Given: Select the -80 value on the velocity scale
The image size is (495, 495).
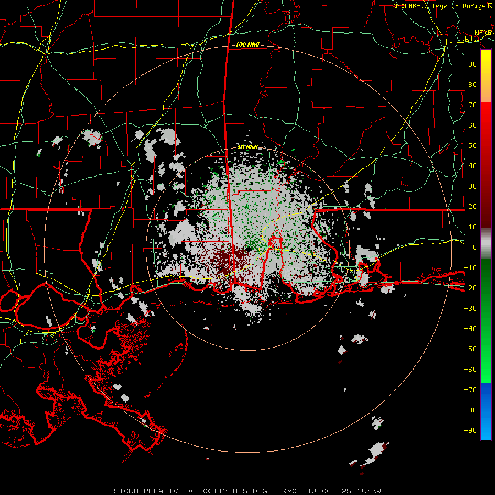Looking at the screenshot, I should click(x=470, y=410).
